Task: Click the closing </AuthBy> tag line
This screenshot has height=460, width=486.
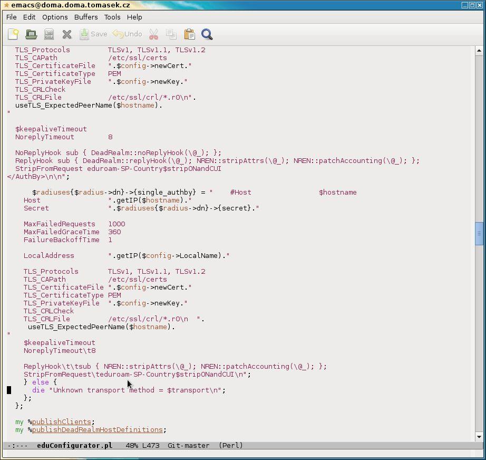Action: pyautogui.click(x=38, y=177)
